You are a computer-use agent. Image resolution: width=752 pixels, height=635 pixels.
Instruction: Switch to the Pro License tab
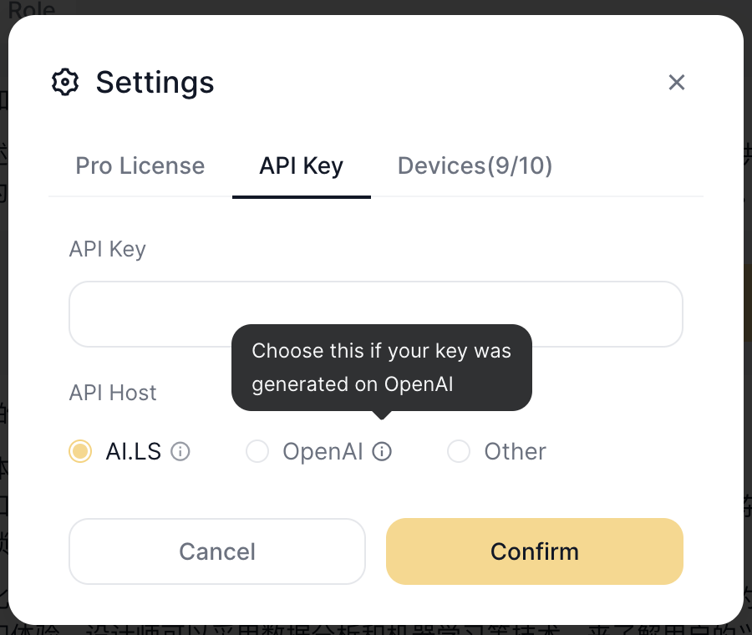140,165
